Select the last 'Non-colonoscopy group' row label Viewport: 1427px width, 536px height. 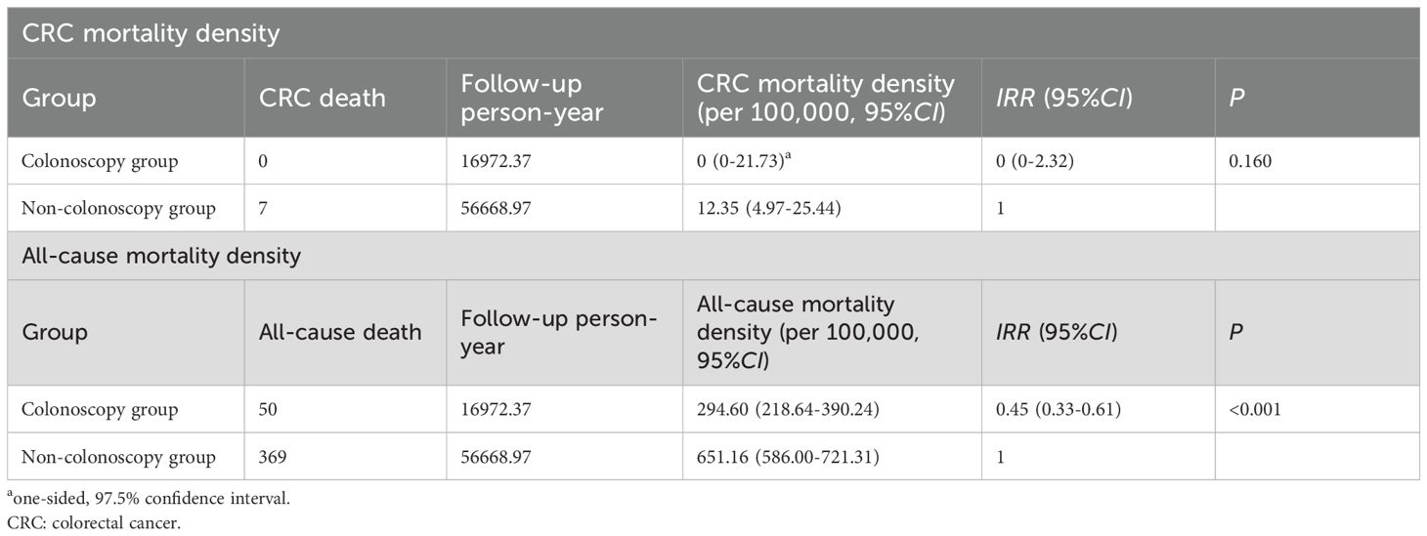click(117, 457)
